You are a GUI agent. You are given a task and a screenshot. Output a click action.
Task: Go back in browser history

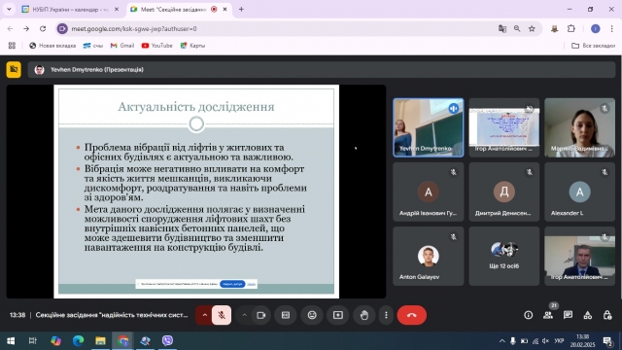(x=11, y=28)
